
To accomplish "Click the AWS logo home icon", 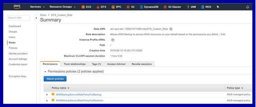I will coord(17,7).
